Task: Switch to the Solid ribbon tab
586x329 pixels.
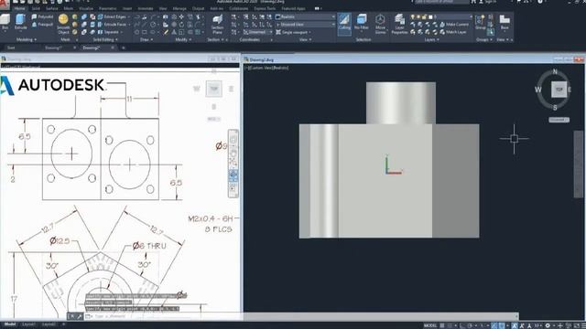Action: pos(36,8)
